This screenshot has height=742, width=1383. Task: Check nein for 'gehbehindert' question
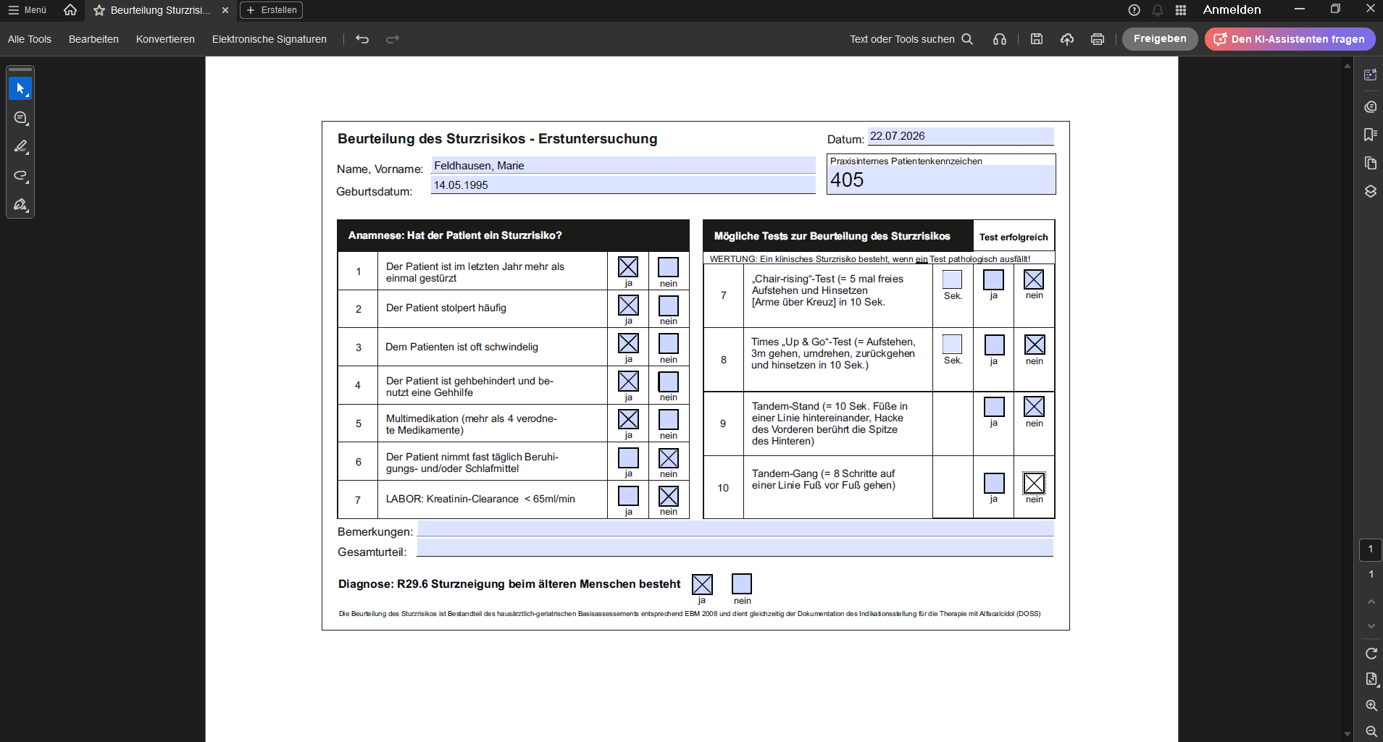pyautogui.click(x=669, y=381)
